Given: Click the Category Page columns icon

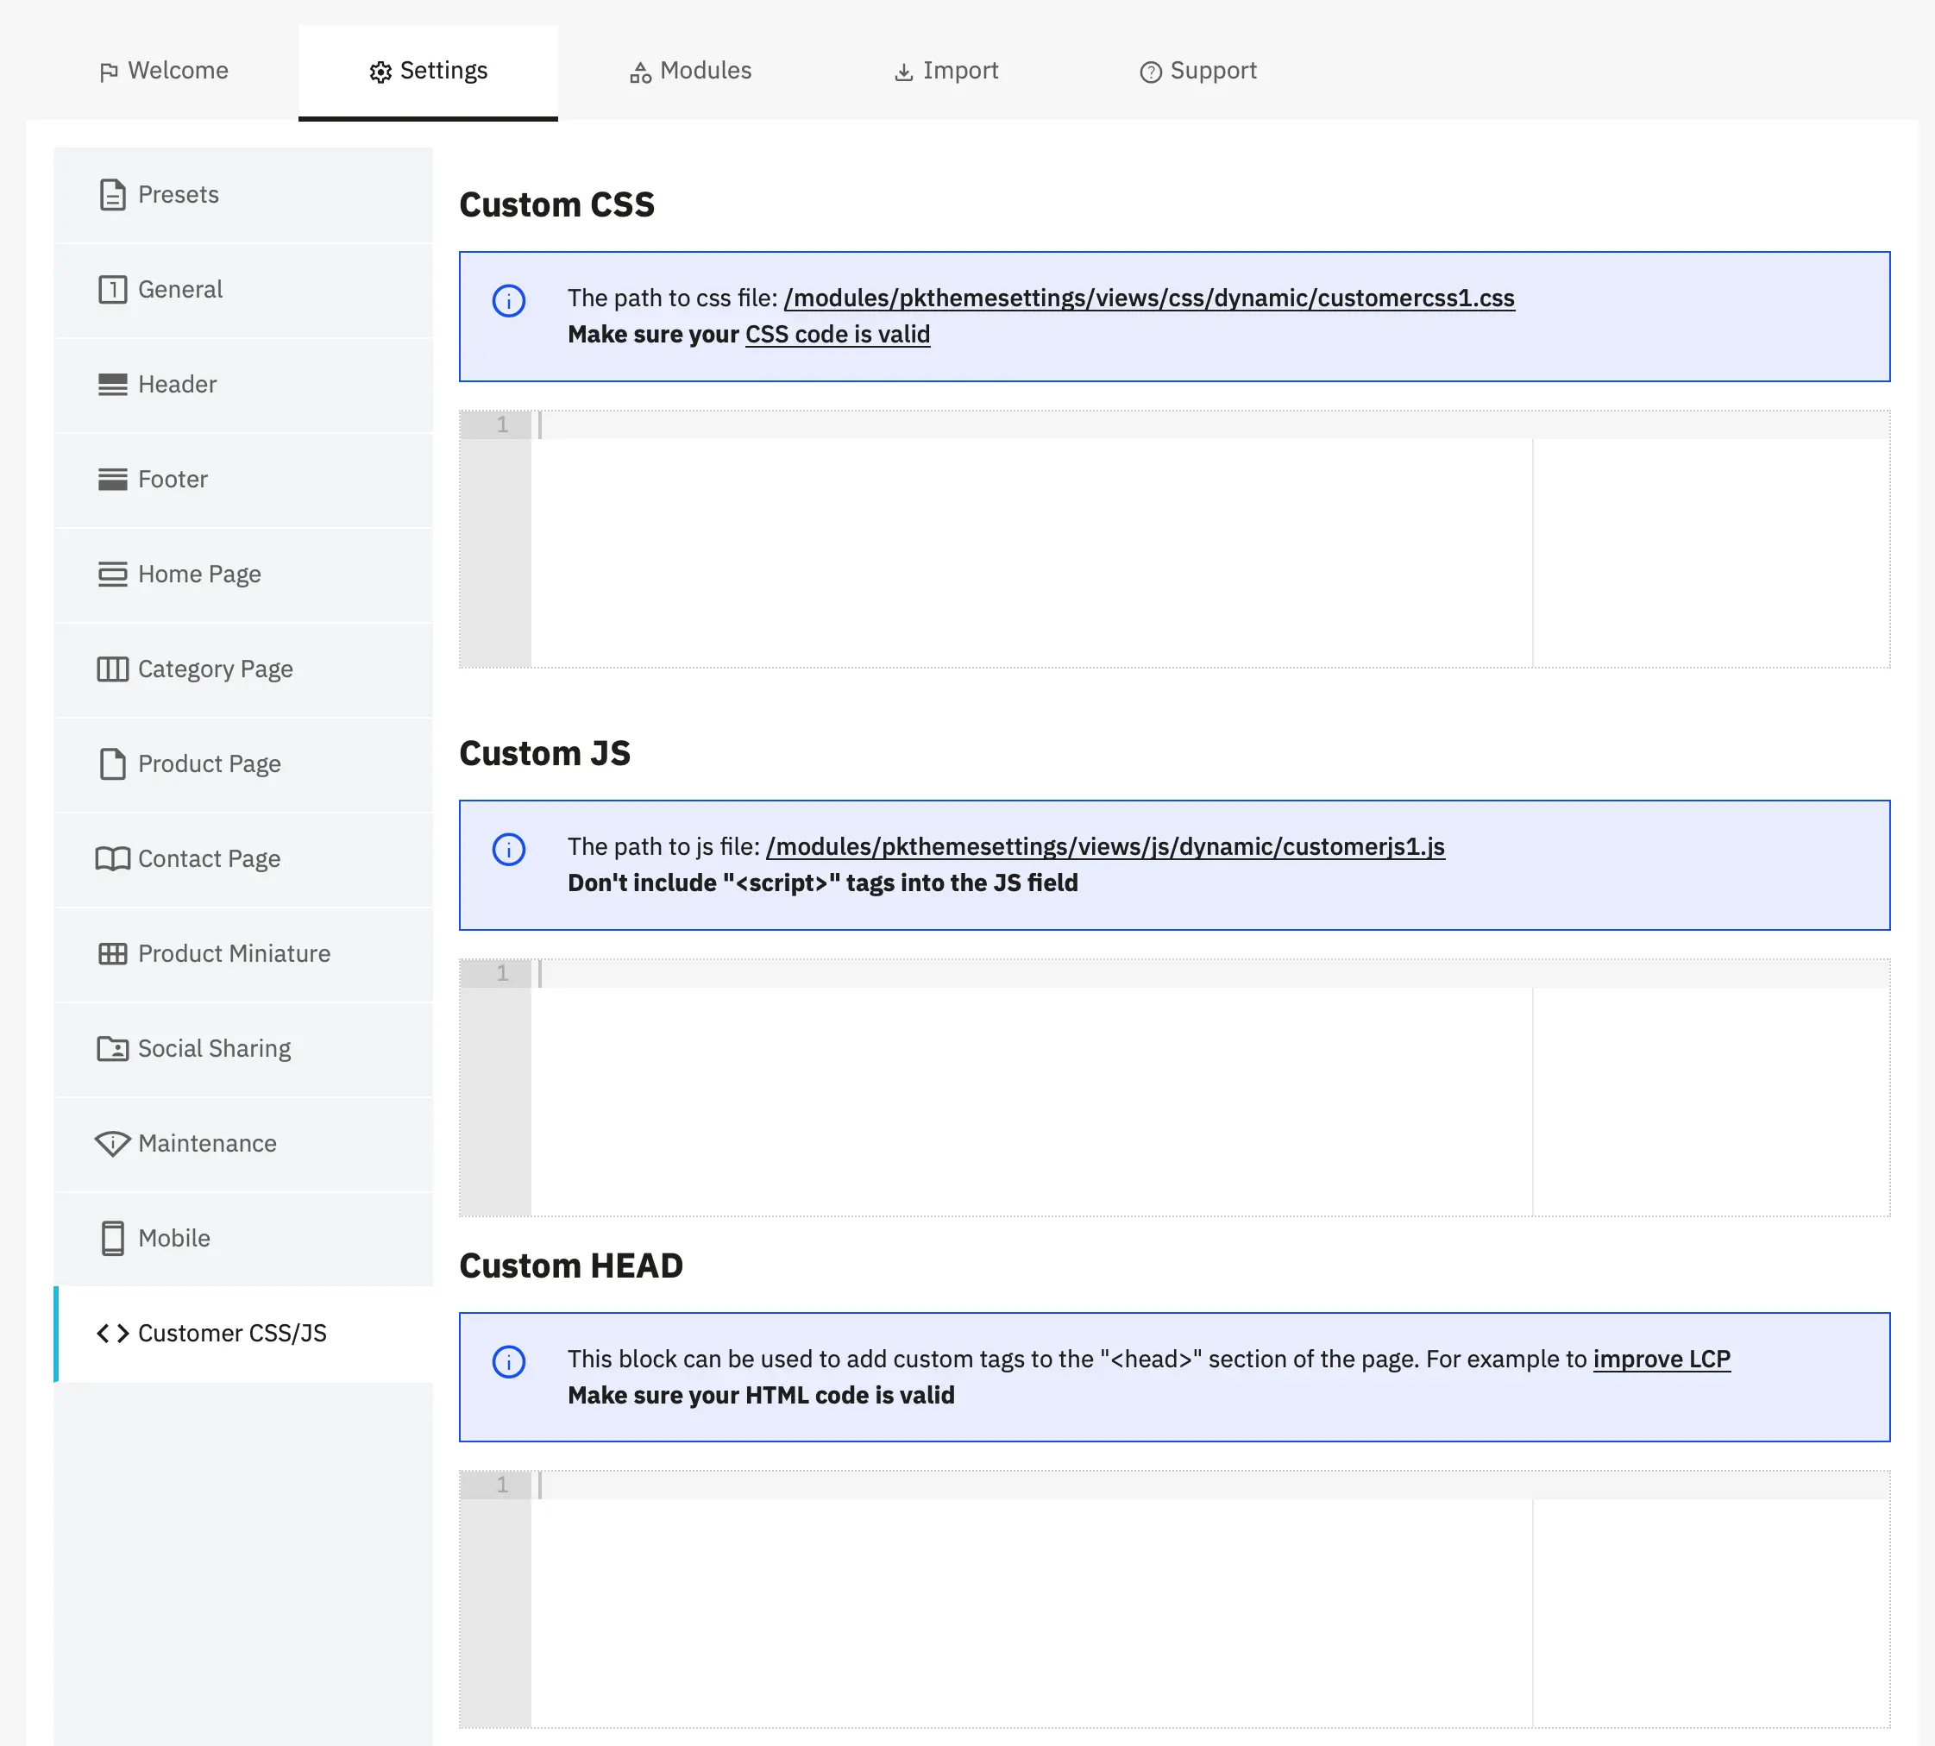Looking at the screenshot, I should pos(113,669).
